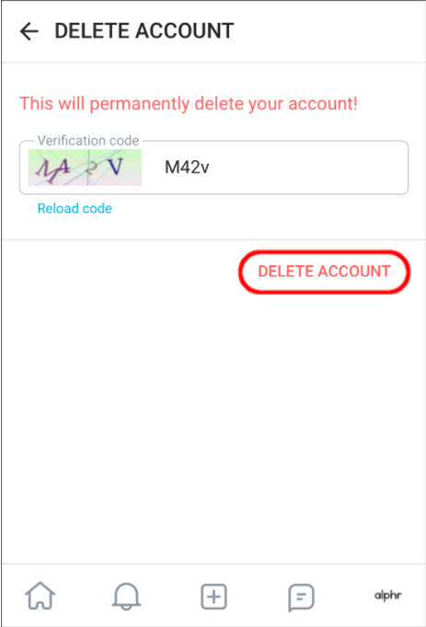Open notifications via the bell icon

click(x=126, y=596)
